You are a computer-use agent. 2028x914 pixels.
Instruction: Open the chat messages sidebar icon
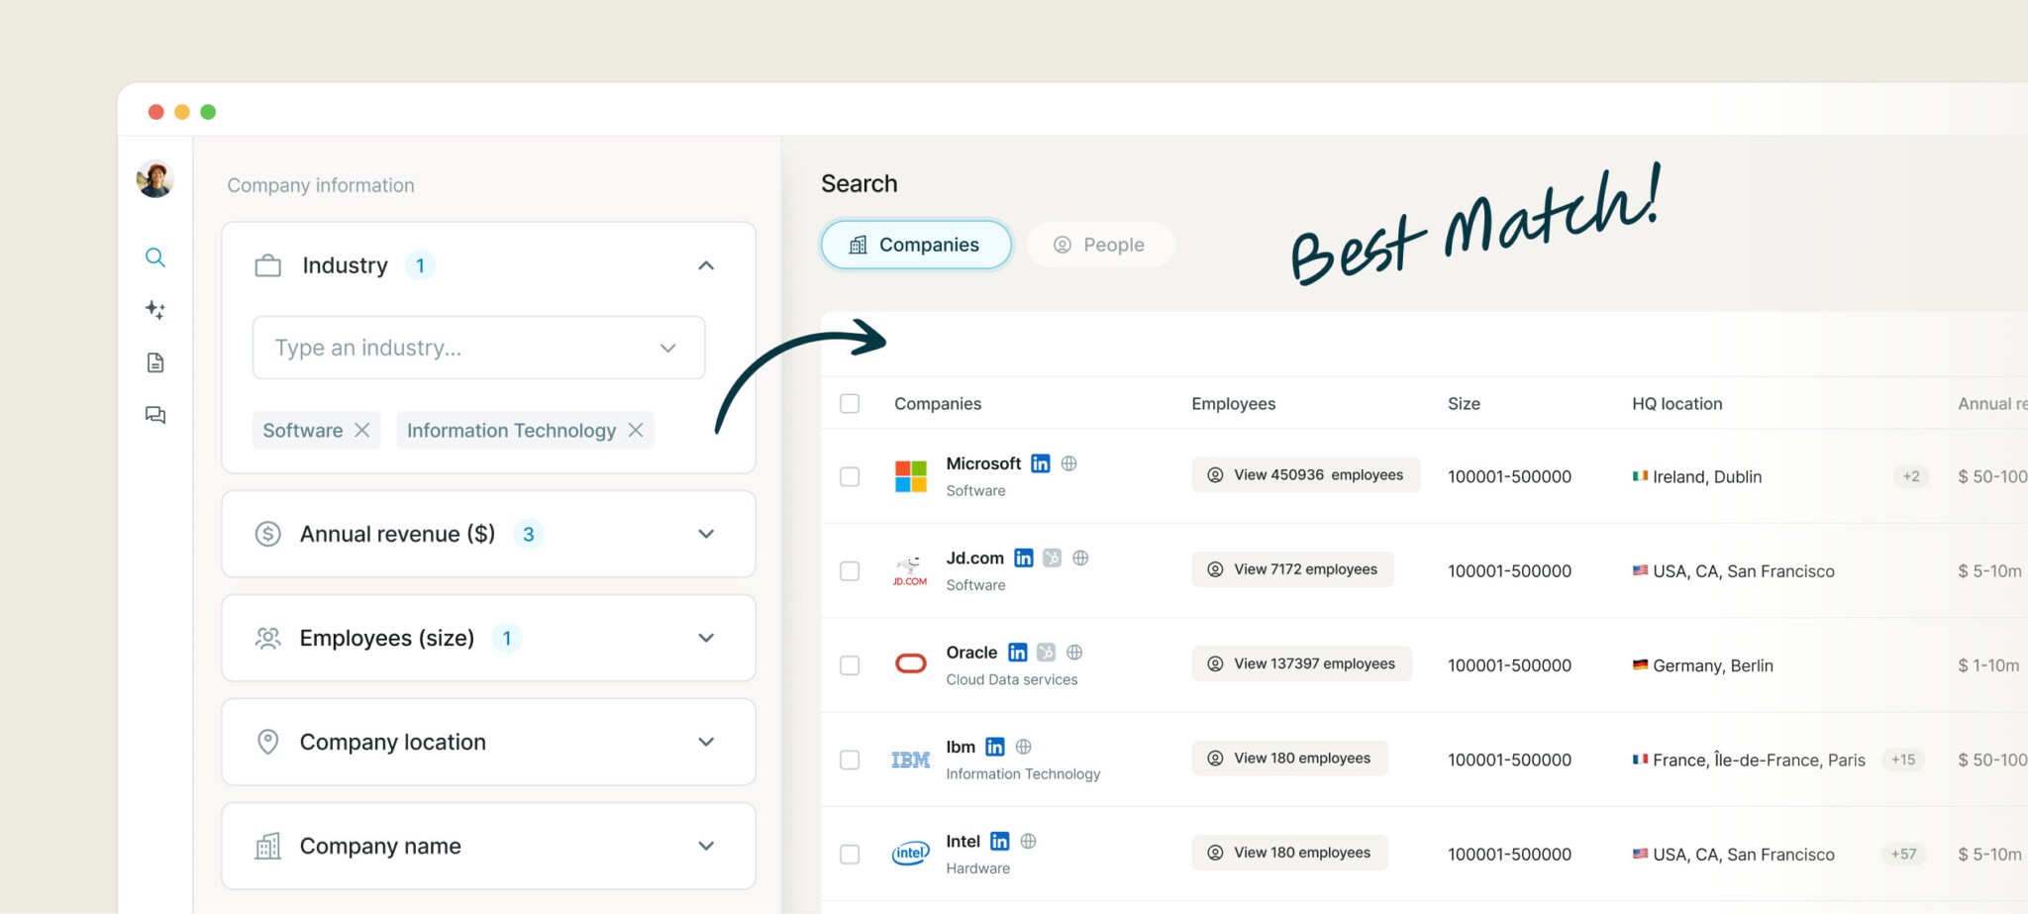(155, 415)
